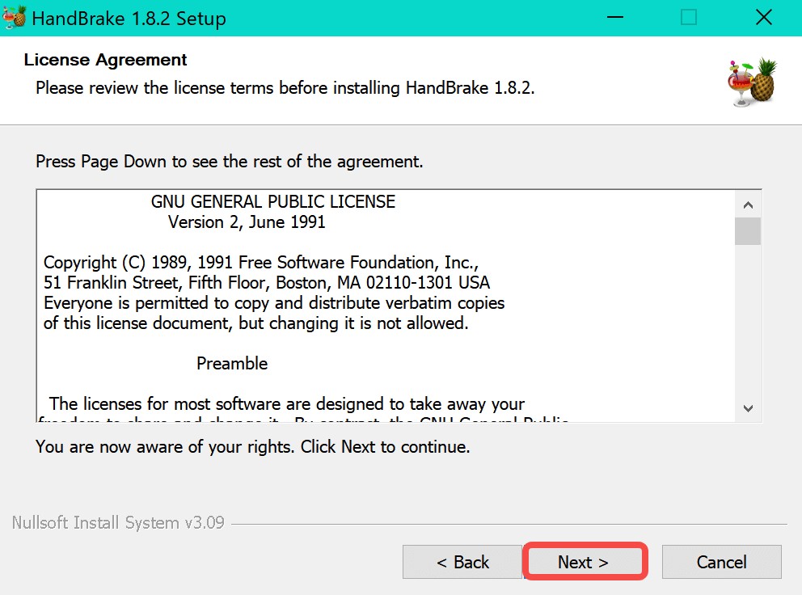Click the Next button to continue
802x595 pixels.
click(x=585, y=562)
